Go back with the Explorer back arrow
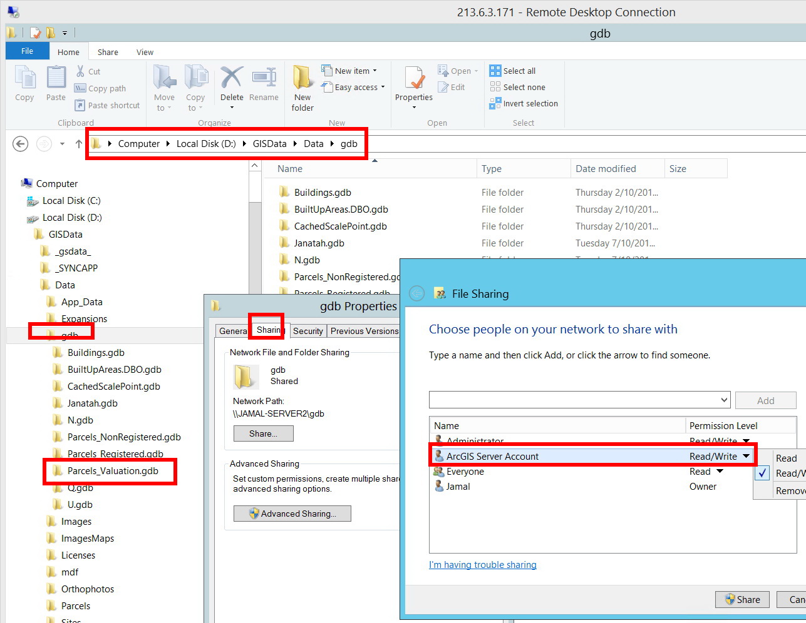This screenshot has width=806, height=623. tap(21, 144)
